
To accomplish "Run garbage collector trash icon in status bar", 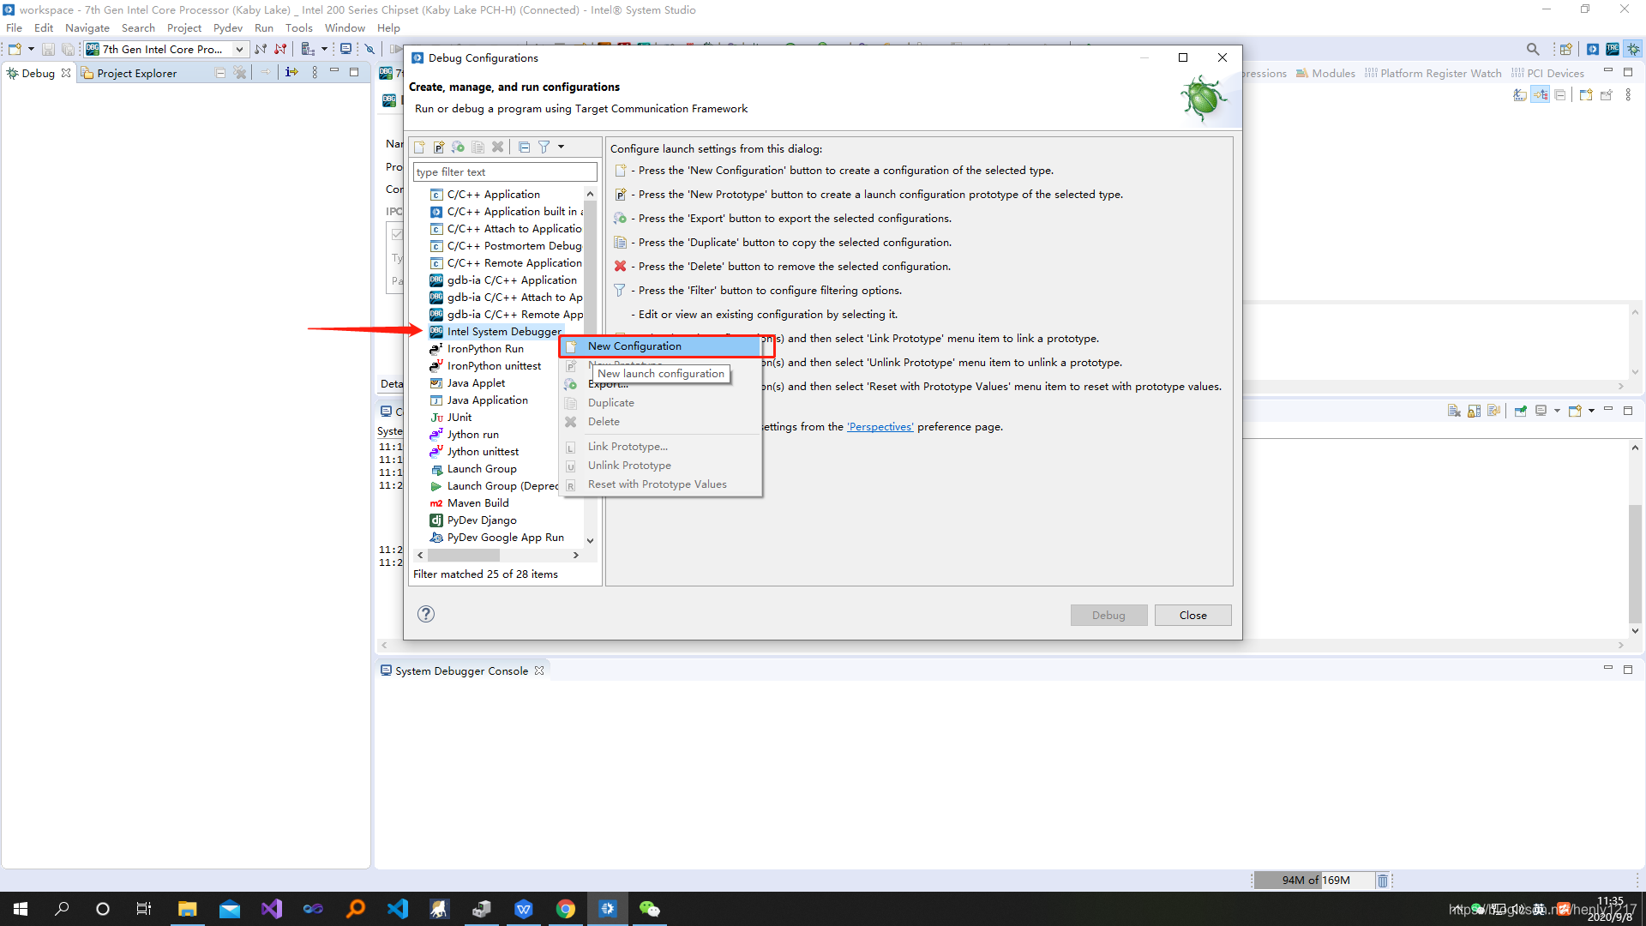I will tap(1382, 881).
